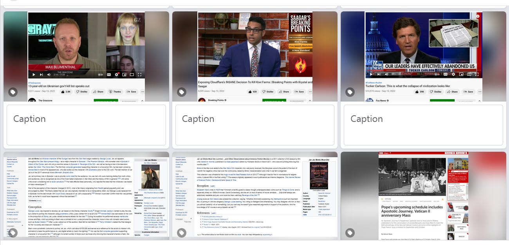
Task: Click the References heading in the Must Die article
Action: click(x=204, y=213)
